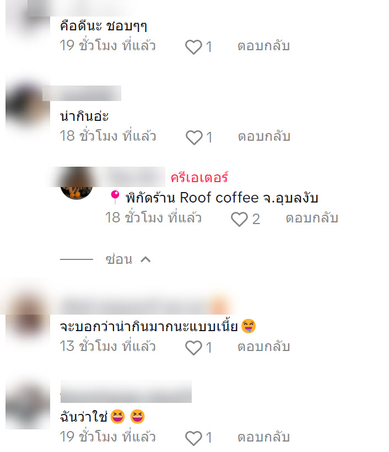Reply to the comment "น่ากินอ่ะ"

264,136
